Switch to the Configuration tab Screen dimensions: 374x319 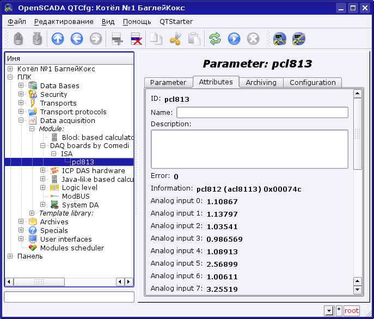point(312,82)
